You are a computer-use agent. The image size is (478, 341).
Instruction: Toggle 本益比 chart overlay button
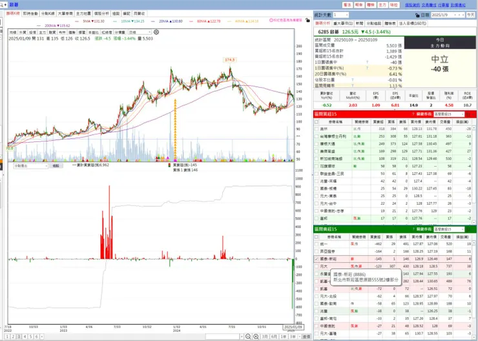pyautogui.click(x=93, y=32)
